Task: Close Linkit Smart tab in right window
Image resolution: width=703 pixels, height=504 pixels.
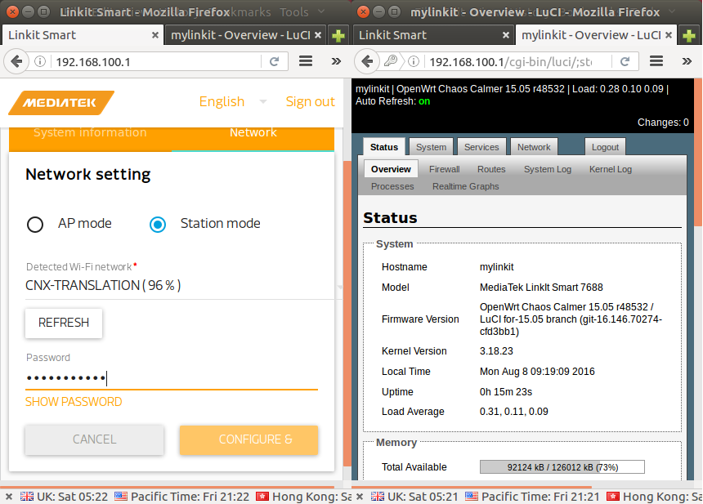Action: click(506, 35)
